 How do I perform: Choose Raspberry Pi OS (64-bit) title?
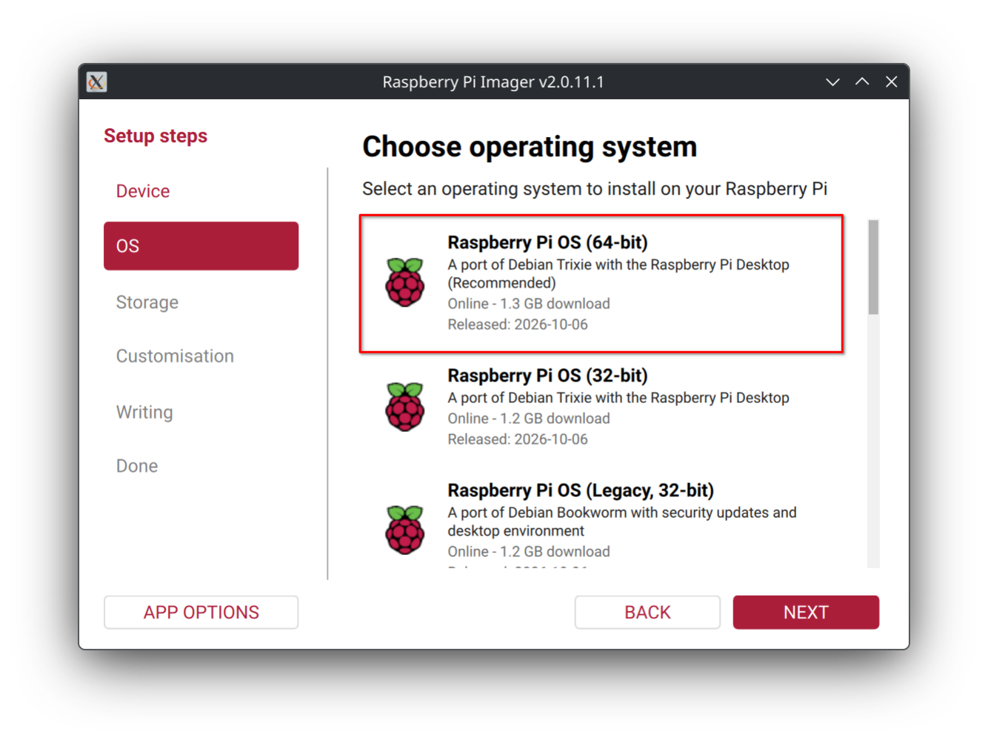pyautogui.click(x=547, y=243)
